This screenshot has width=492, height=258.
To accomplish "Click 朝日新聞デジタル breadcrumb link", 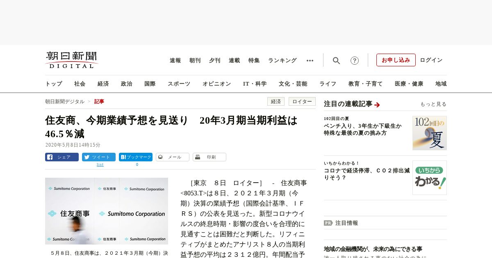I will pyautogui.click(x=65, y=102).
